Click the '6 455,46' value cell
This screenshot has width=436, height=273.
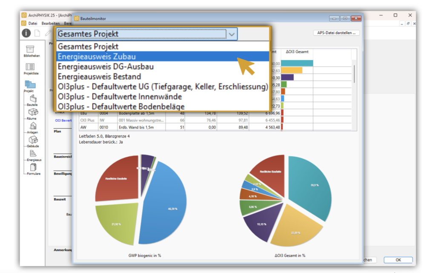click(265, 120)
